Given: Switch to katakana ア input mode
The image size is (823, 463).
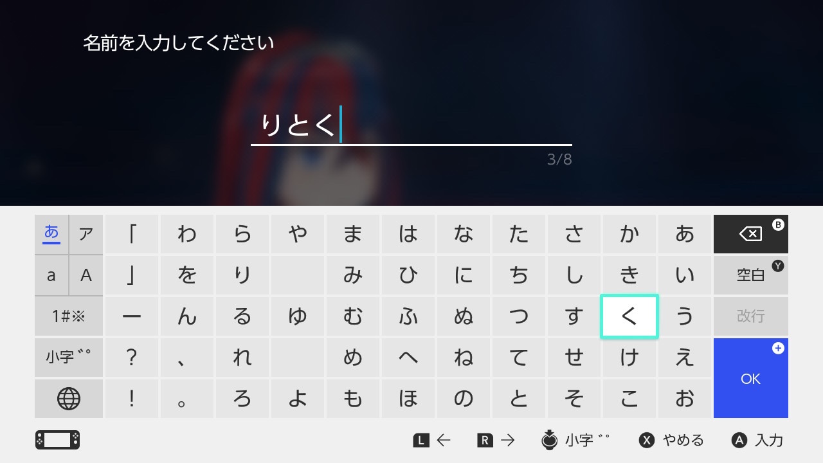Looking at the screenshot, I should click(x=86, y=234).
